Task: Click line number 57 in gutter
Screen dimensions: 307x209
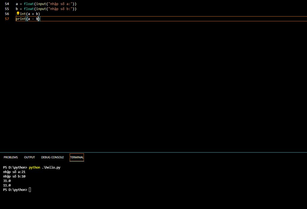Action: coord(7,19)
